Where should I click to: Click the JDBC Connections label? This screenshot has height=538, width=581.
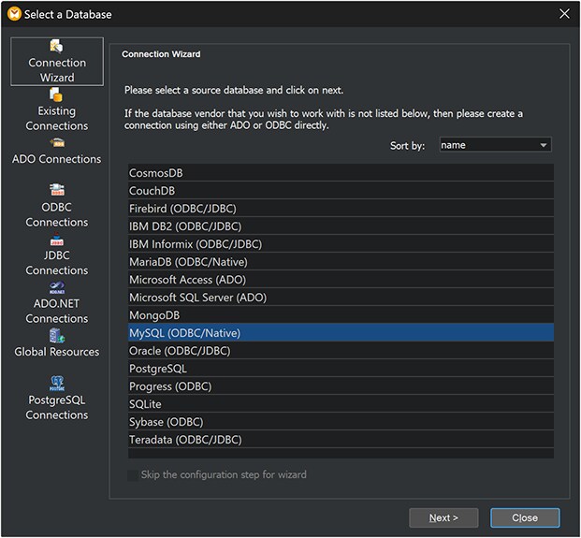(x=57, y=263)
